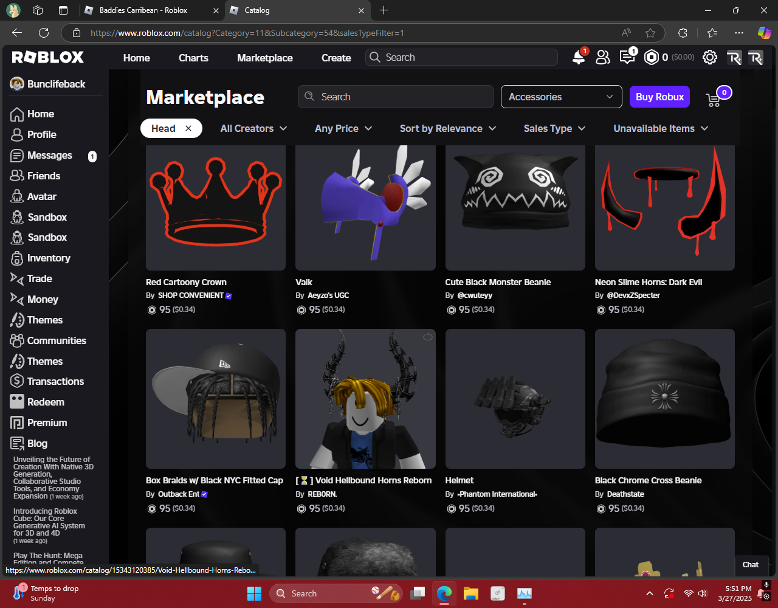
Task: Click the Roblox logo
Action: click(48, 57)
